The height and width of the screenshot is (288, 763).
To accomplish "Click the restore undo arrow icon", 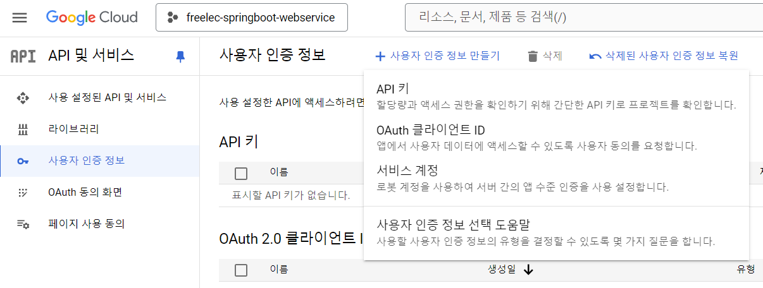I will pyautogui.click(x=595, y=56).
